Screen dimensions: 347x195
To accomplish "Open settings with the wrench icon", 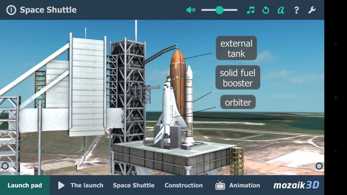I will 312,10.
